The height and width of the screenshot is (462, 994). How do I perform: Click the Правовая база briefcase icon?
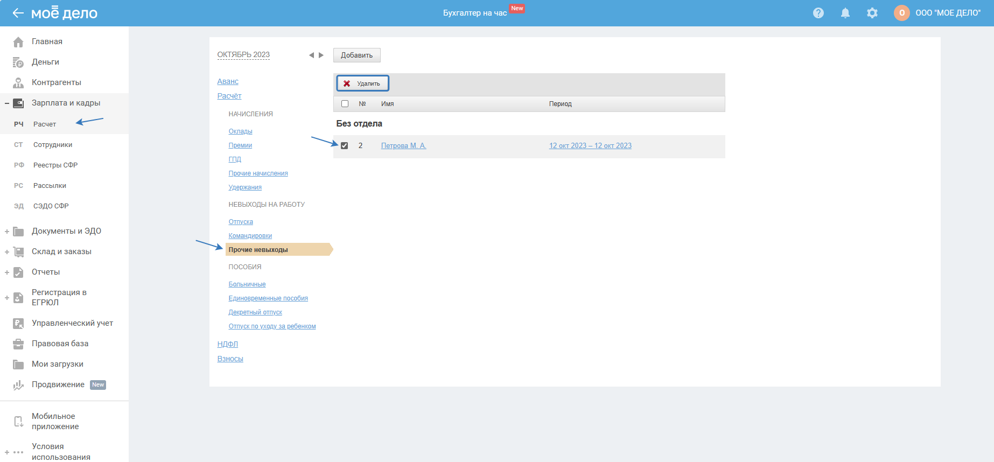[18, 344]
